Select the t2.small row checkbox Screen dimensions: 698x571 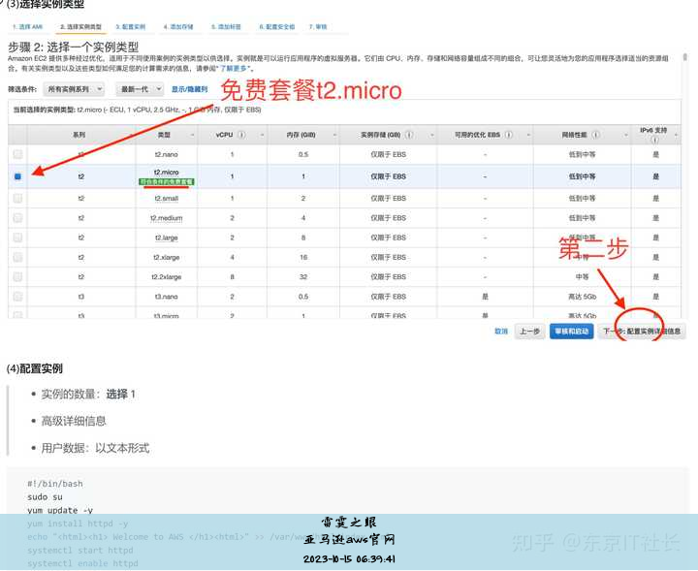[17, 198]
